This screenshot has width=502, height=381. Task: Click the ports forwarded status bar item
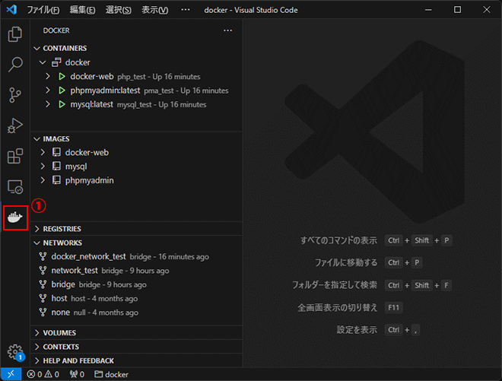pyautogui.click(x=77, y=374)
